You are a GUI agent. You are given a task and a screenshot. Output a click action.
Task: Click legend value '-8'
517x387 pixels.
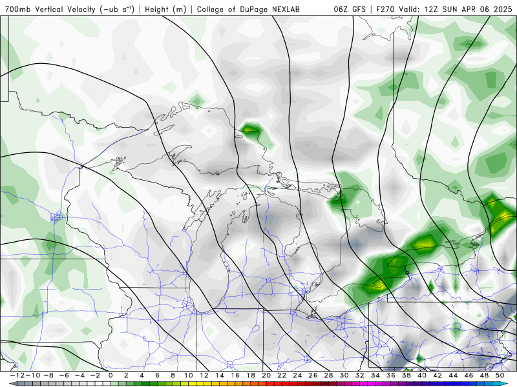tap(48, 375)
